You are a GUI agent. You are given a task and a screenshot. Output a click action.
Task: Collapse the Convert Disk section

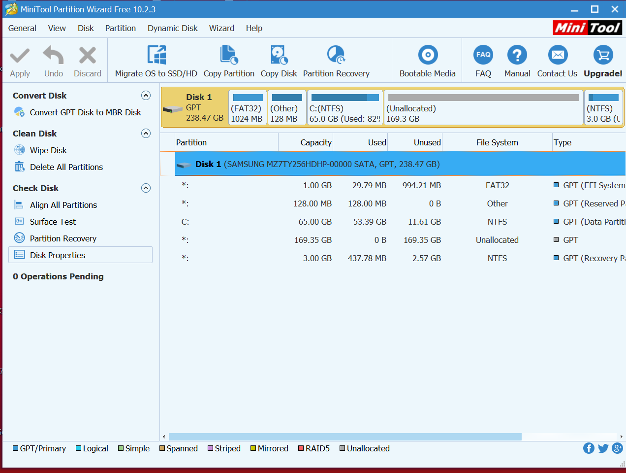146,95
